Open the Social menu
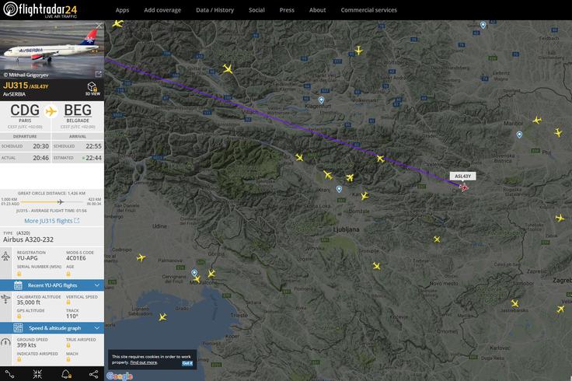The width and height of the screenshot is (572, 381). point(256,10)
